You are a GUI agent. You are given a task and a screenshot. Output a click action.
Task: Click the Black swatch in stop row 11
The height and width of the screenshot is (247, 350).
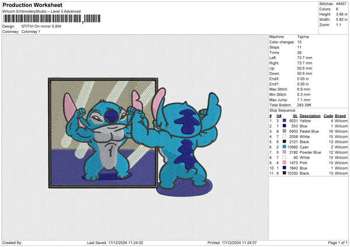point(284,173)
